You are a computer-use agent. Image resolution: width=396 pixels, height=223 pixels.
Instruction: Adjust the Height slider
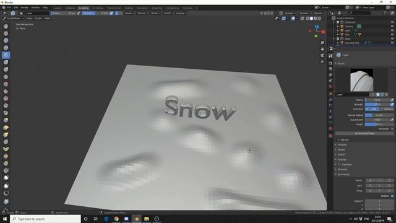point(379,125)
